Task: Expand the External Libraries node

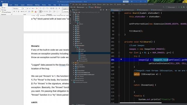Action: tap(72, 80)
